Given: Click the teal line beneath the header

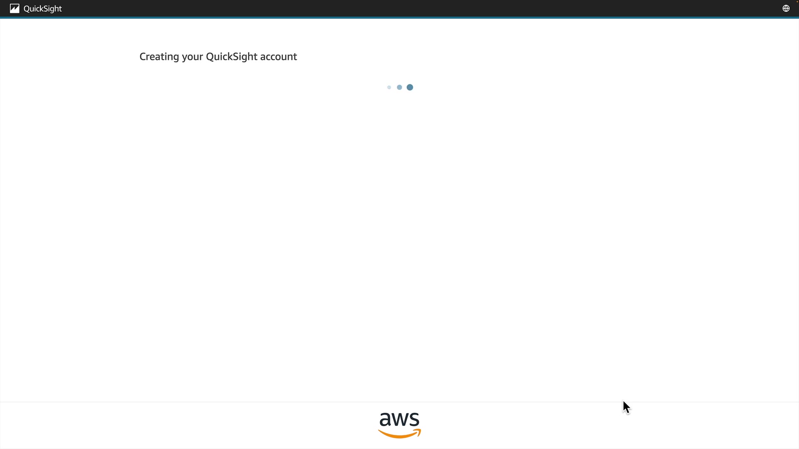Looking at the screenshot, I should pyautogui.click(x=399, y=17).
